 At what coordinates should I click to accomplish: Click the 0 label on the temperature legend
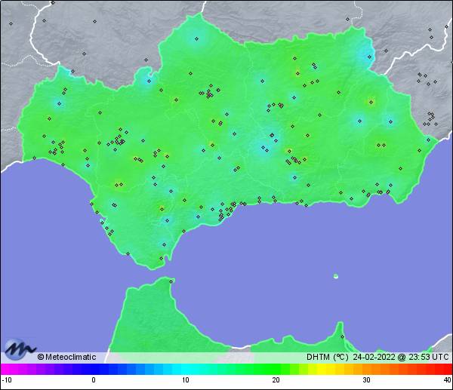click(x=94, y=380)
